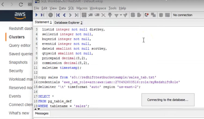Expand the filter dropdown arrow in toolbar

click(x=121, y=15)
